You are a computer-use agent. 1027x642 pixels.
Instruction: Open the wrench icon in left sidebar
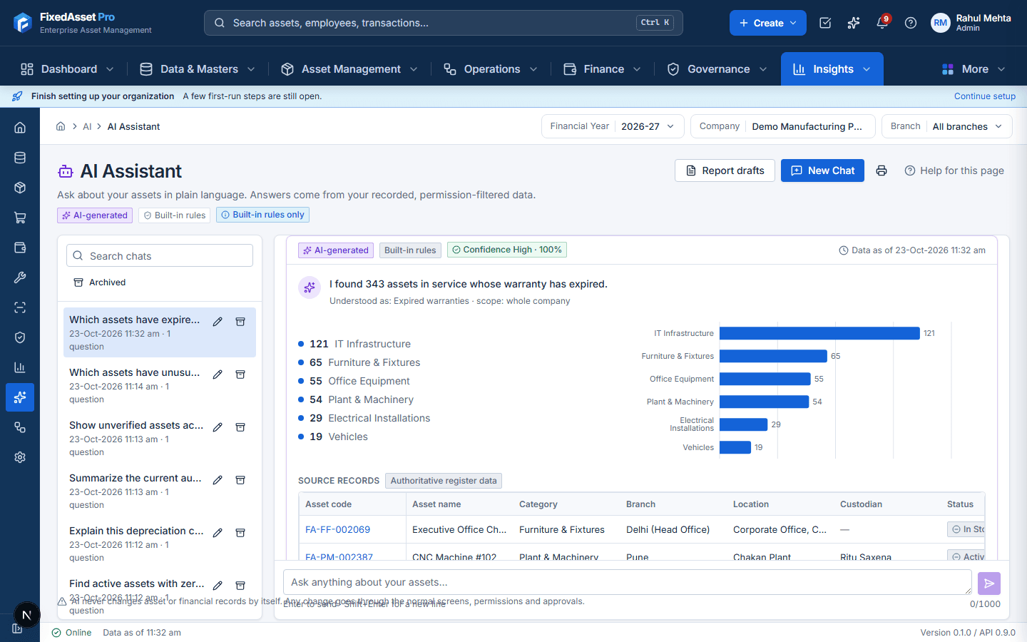20,277
